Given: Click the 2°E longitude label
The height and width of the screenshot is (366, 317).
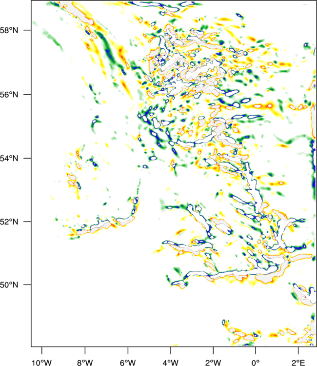Looking at the screenshot, I should (x=298, y=363).
